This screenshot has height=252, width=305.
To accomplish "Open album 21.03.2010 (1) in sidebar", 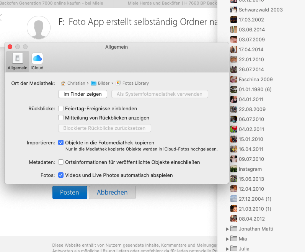I will click(x=251, y=209).
